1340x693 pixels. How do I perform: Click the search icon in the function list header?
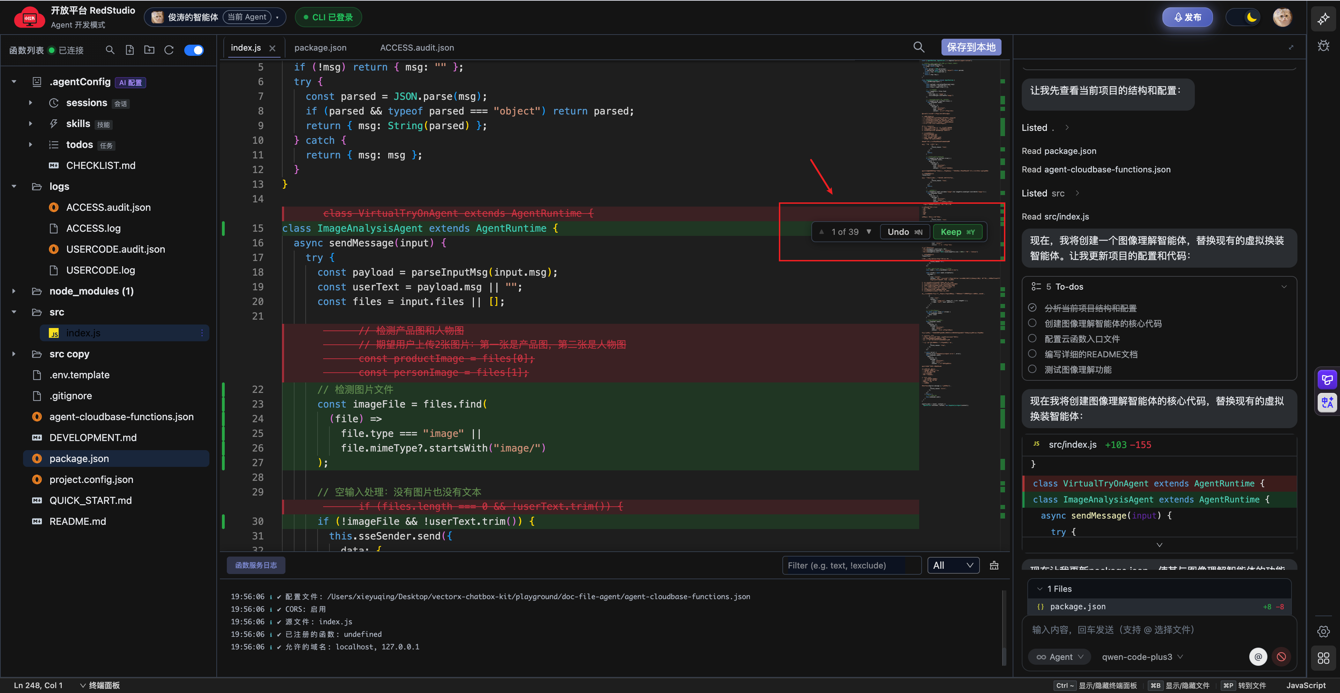(x=110, y=50)
